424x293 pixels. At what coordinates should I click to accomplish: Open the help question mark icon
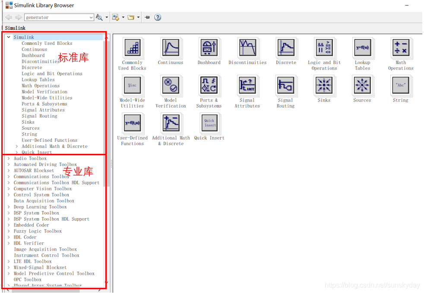tap(158, 17)
